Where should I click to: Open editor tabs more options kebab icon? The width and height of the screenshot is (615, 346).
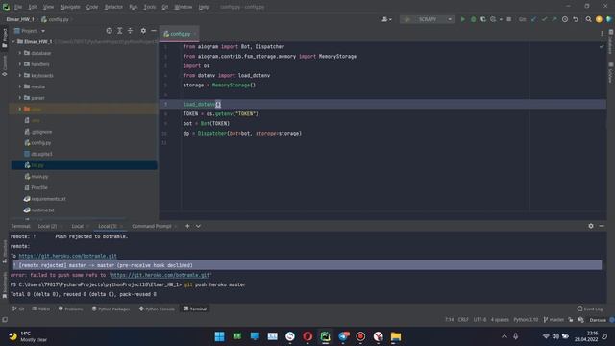tap(602, 34)
